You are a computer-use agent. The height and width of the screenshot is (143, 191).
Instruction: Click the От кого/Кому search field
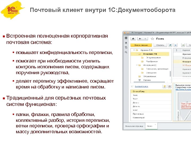(x=151, y=91)
